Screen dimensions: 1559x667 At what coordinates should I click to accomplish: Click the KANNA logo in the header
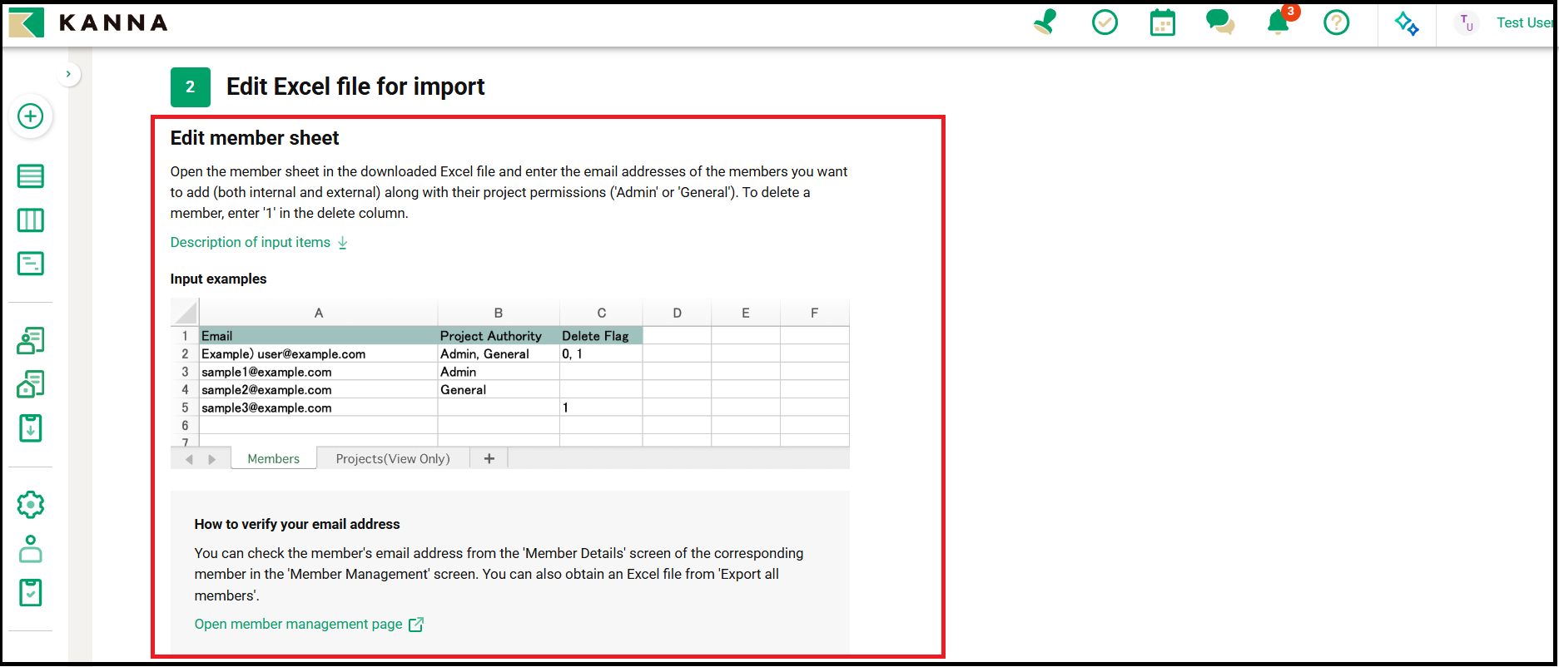pyautogui.click(x=88, y=22)
